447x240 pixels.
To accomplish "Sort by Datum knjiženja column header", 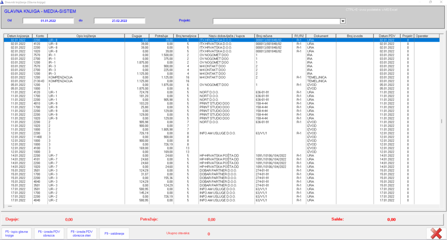I will click(x=17, y=36).
